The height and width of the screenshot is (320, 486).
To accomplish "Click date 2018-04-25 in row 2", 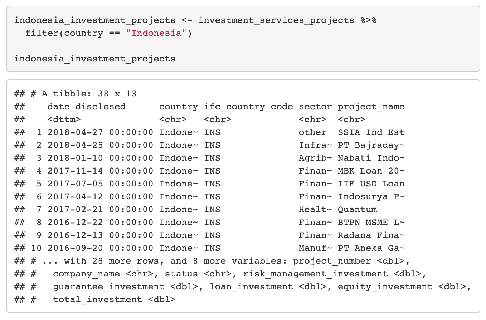I will pyautogui.click(x=75, y=145).
